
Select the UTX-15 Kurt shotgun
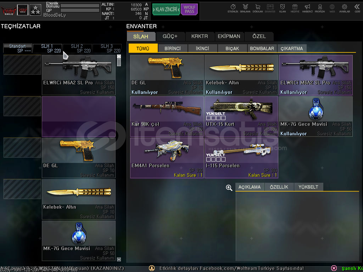coord(241,117)
